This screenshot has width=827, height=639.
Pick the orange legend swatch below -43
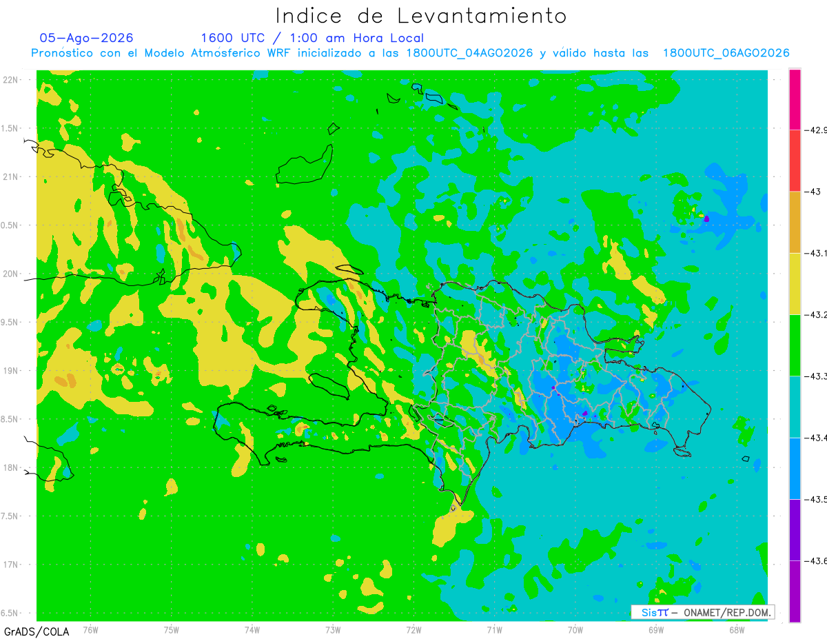[795, 222]
